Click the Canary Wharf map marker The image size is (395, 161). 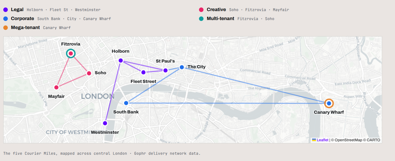click(329, 103)
